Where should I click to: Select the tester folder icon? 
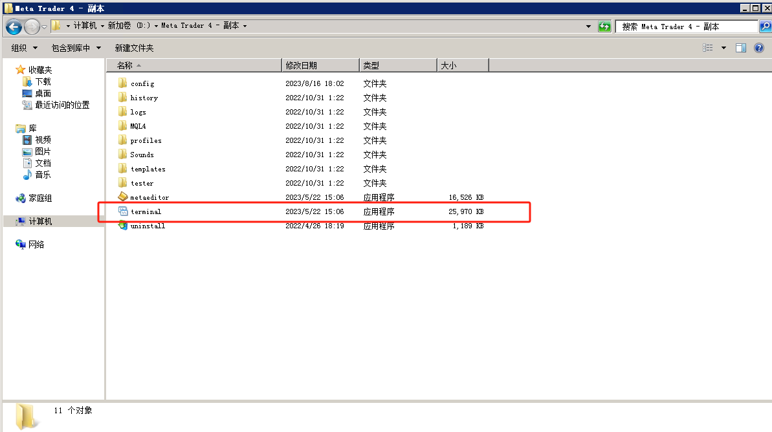[122, 183]
